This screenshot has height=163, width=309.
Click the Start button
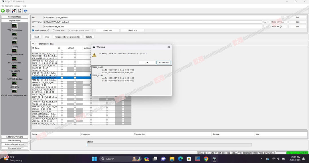[37, 37]
